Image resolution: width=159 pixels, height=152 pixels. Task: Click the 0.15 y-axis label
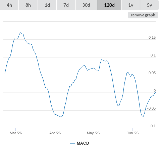(152, 37)
